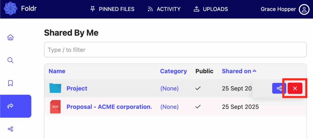Open Activity in top navigation
The image size is (313, 139).
coord(164,9)
